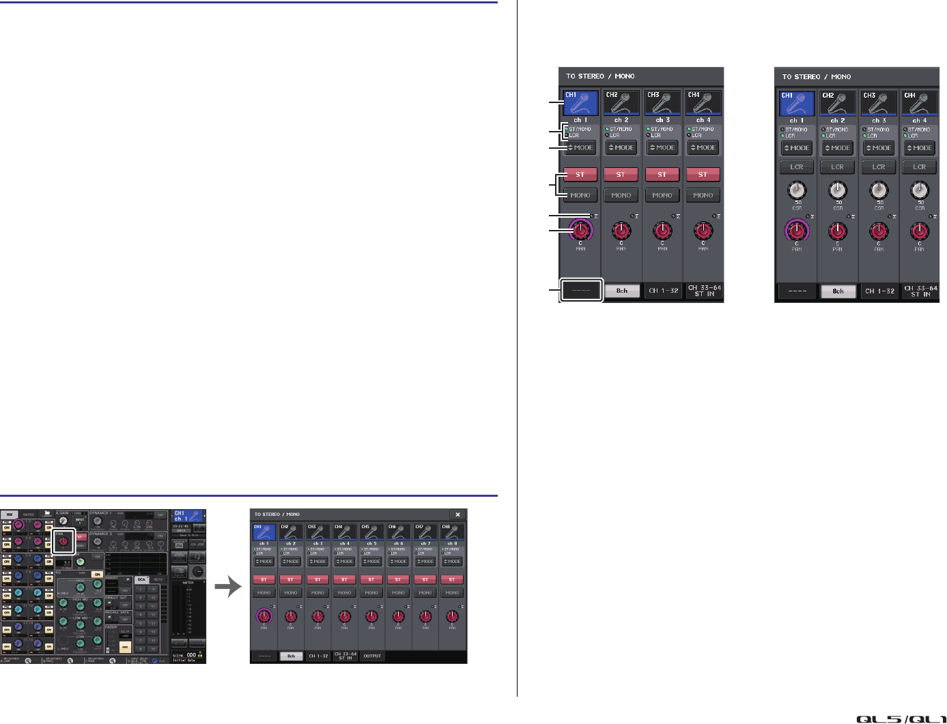Switch to the DCA tab in overview screen
Screen dimensions: 947x724
[x=141, y=579]
